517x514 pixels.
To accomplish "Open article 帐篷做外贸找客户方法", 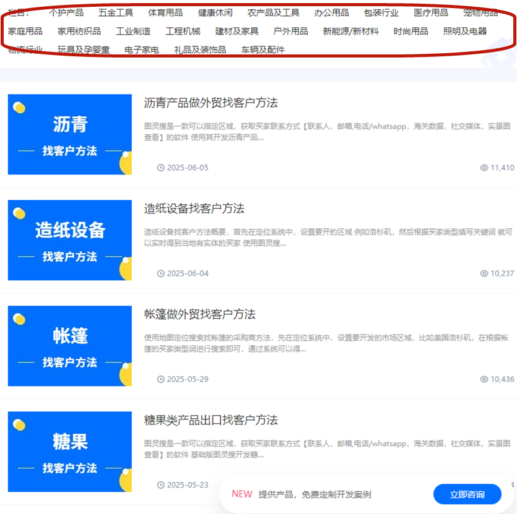I will coord(200,314).
